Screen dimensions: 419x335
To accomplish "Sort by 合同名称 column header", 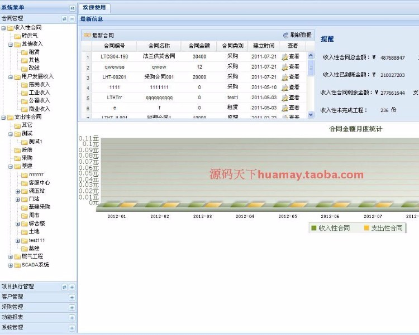I will point(159,46).
